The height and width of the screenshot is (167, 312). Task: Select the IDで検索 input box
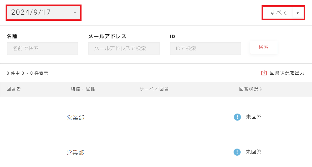pos(205,48)
